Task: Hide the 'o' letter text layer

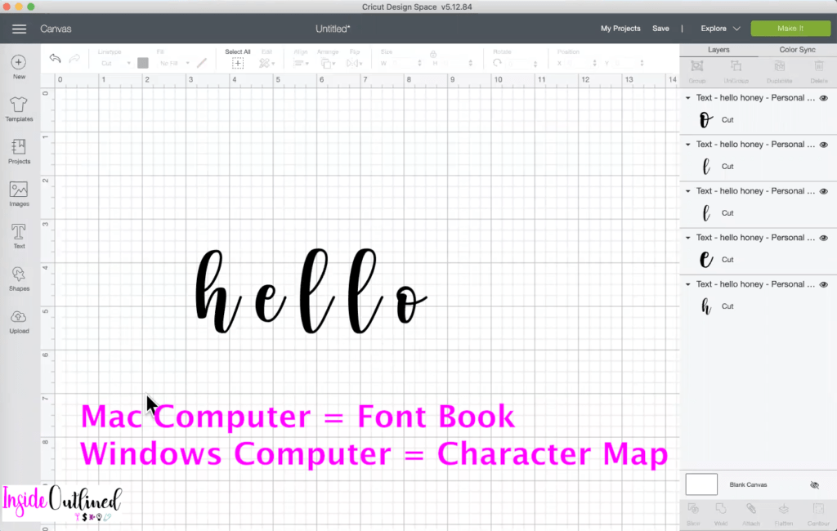Action: click(824, 98)
